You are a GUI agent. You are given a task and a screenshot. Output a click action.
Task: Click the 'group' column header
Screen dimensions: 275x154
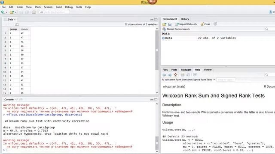pos(13,29)
